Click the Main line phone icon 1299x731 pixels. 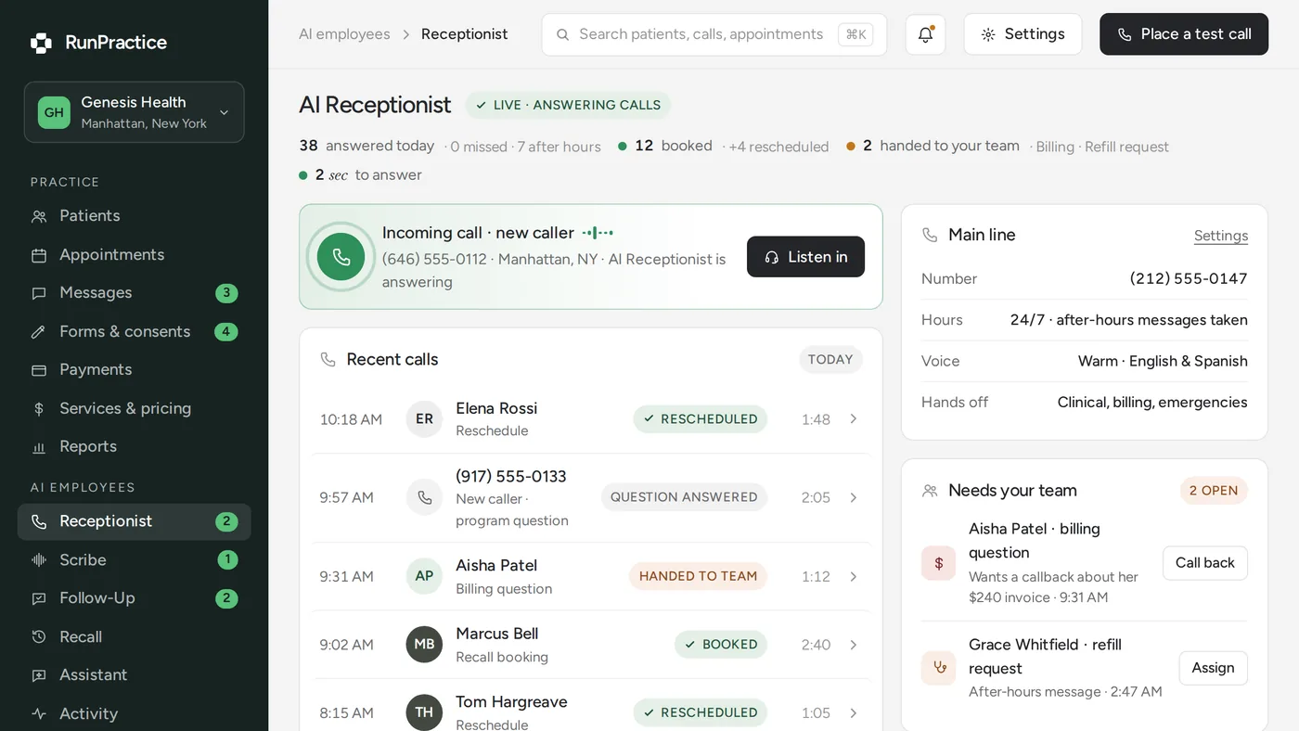(x=930, y=235)
